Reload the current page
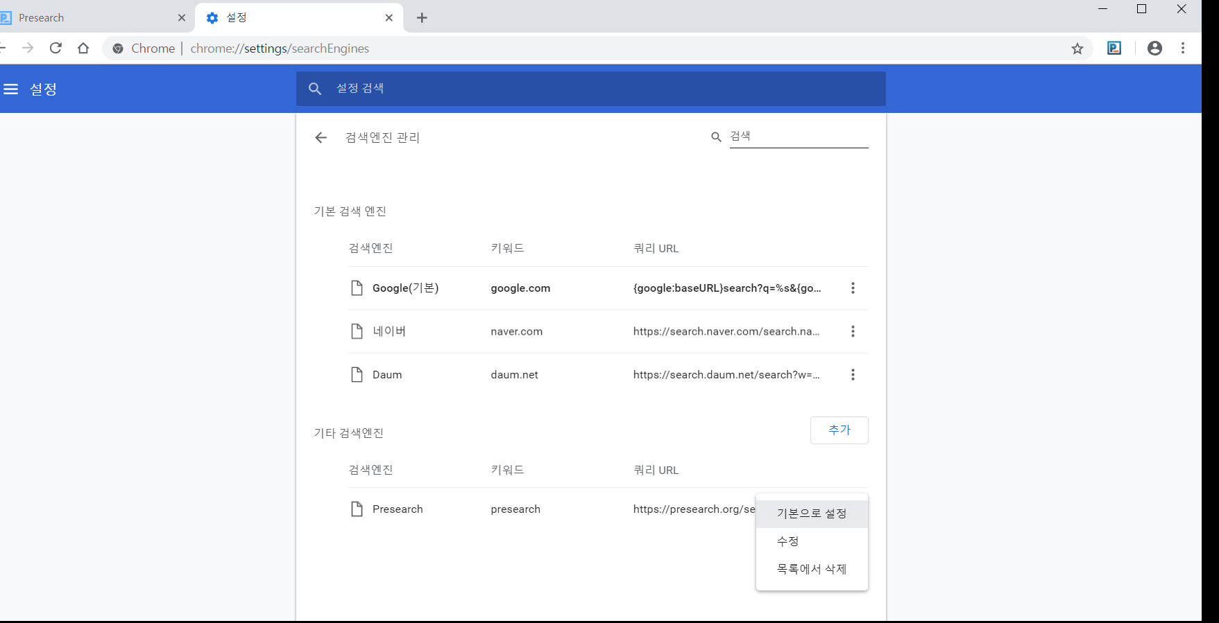Screen dimensions: 1219x623 [x=56, y=48]
